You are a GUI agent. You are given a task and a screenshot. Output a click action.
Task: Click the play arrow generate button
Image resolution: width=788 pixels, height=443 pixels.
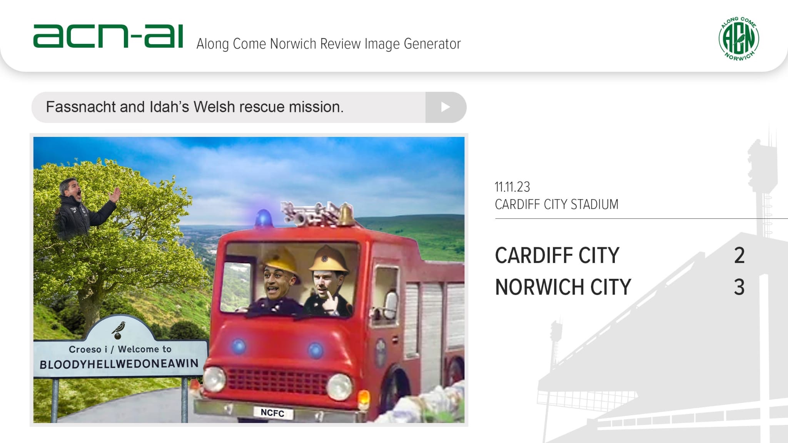click(446, 107)
